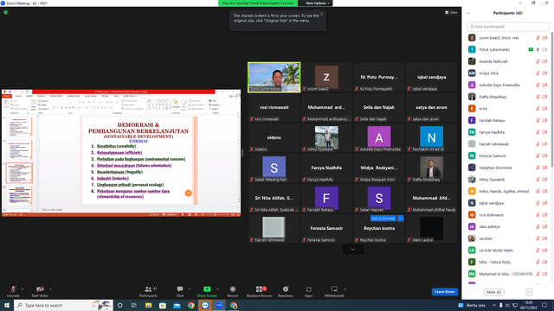
Task: Click the Windows Start button
Action: tap(7, 305)
